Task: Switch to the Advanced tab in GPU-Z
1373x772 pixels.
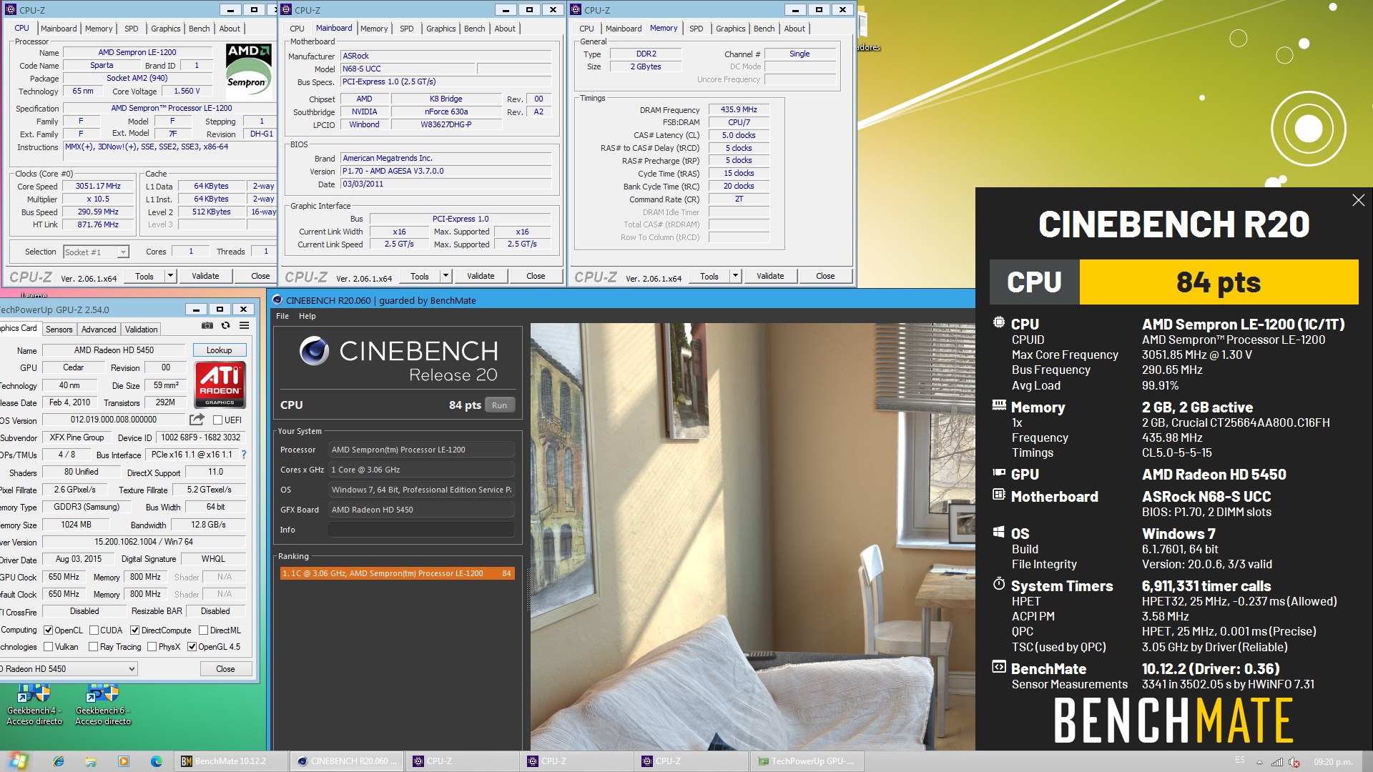Action: 99,330
